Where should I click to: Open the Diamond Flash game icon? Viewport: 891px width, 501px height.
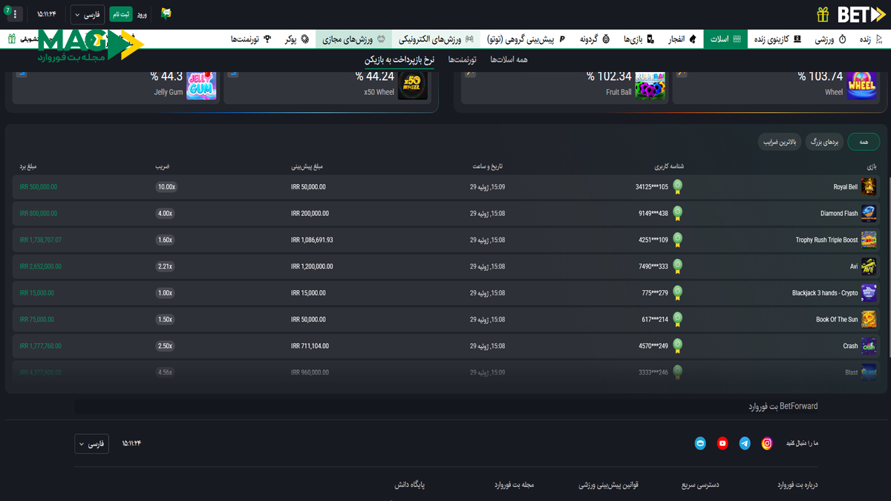[x=869, y=213]
